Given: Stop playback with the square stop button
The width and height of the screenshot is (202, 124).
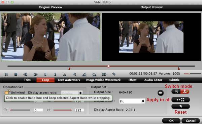Looking at the screenshot, I should [x=15, y=74].
